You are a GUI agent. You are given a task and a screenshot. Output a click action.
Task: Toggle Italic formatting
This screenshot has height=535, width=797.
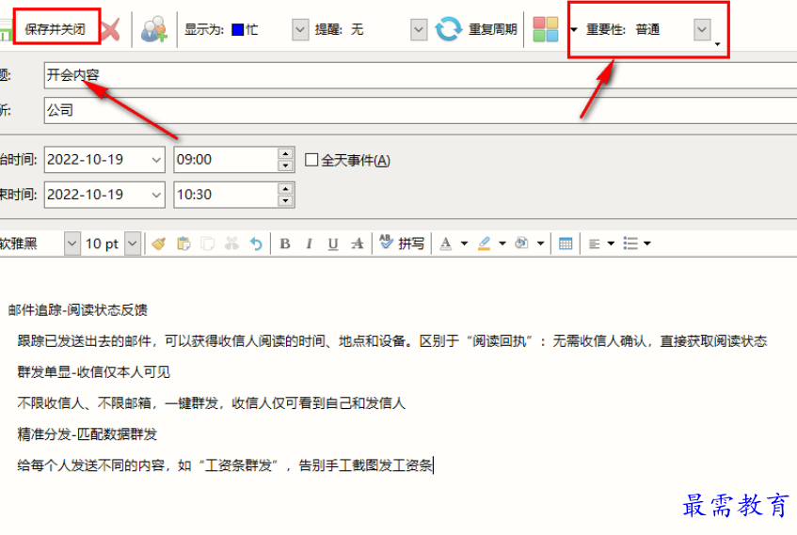[x=309, y=244]
